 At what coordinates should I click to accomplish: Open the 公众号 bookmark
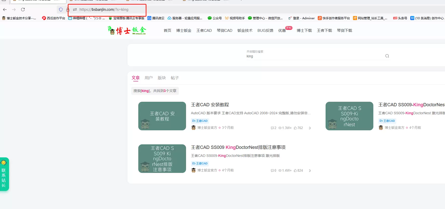pyautogui.click(x=215, y=18)
